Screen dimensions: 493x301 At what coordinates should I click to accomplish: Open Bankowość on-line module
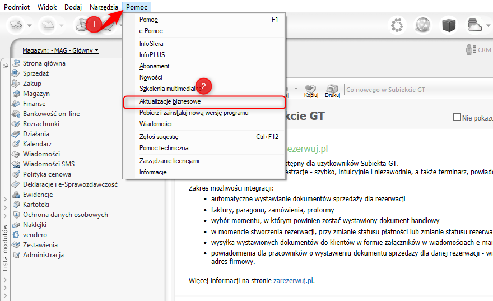(x=51, y=114)
